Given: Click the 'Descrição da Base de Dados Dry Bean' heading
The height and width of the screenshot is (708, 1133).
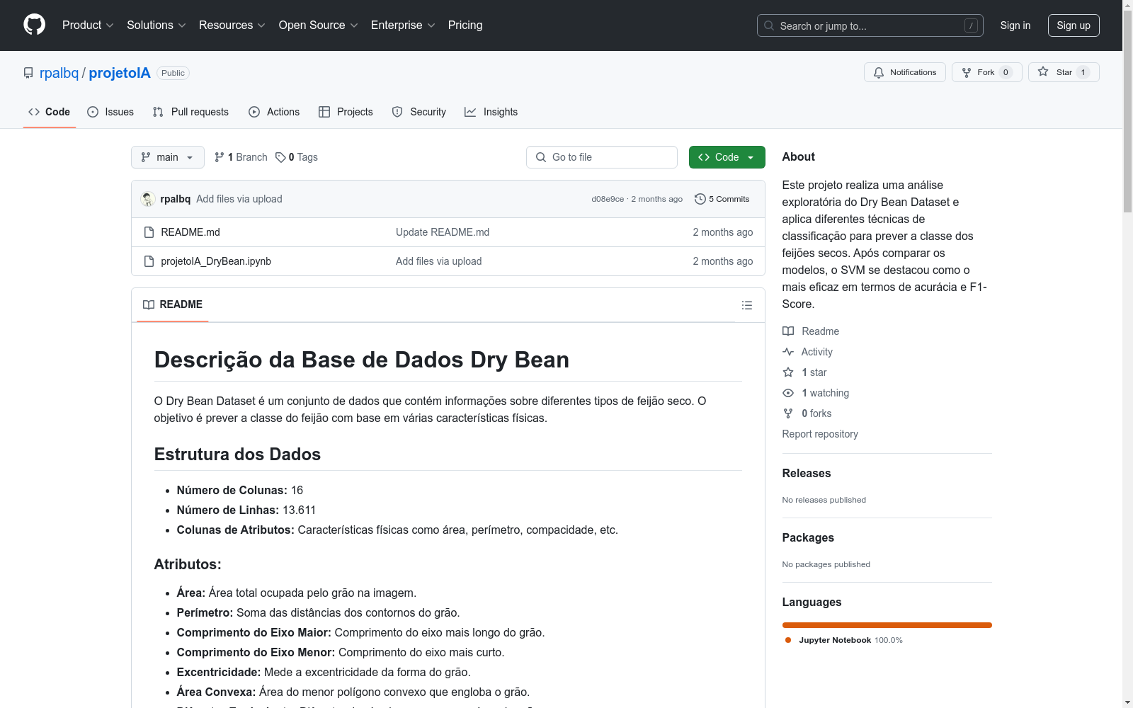Looking at the screenshot, I should (x=362, y=360).
